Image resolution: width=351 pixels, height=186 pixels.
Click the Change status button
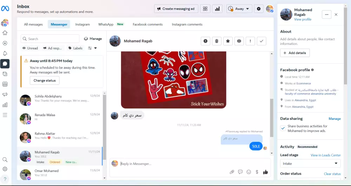[x=45, y=80]
